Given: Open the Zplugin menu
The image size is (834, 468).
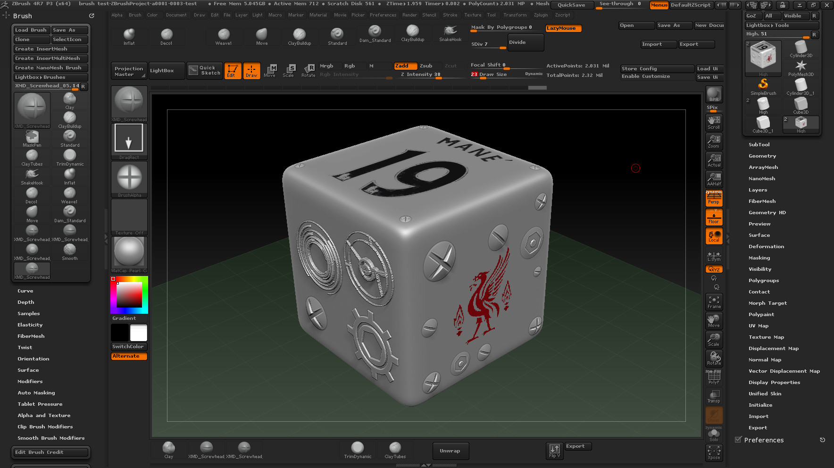Looking at the screenshot, I should tap(541, 15).
